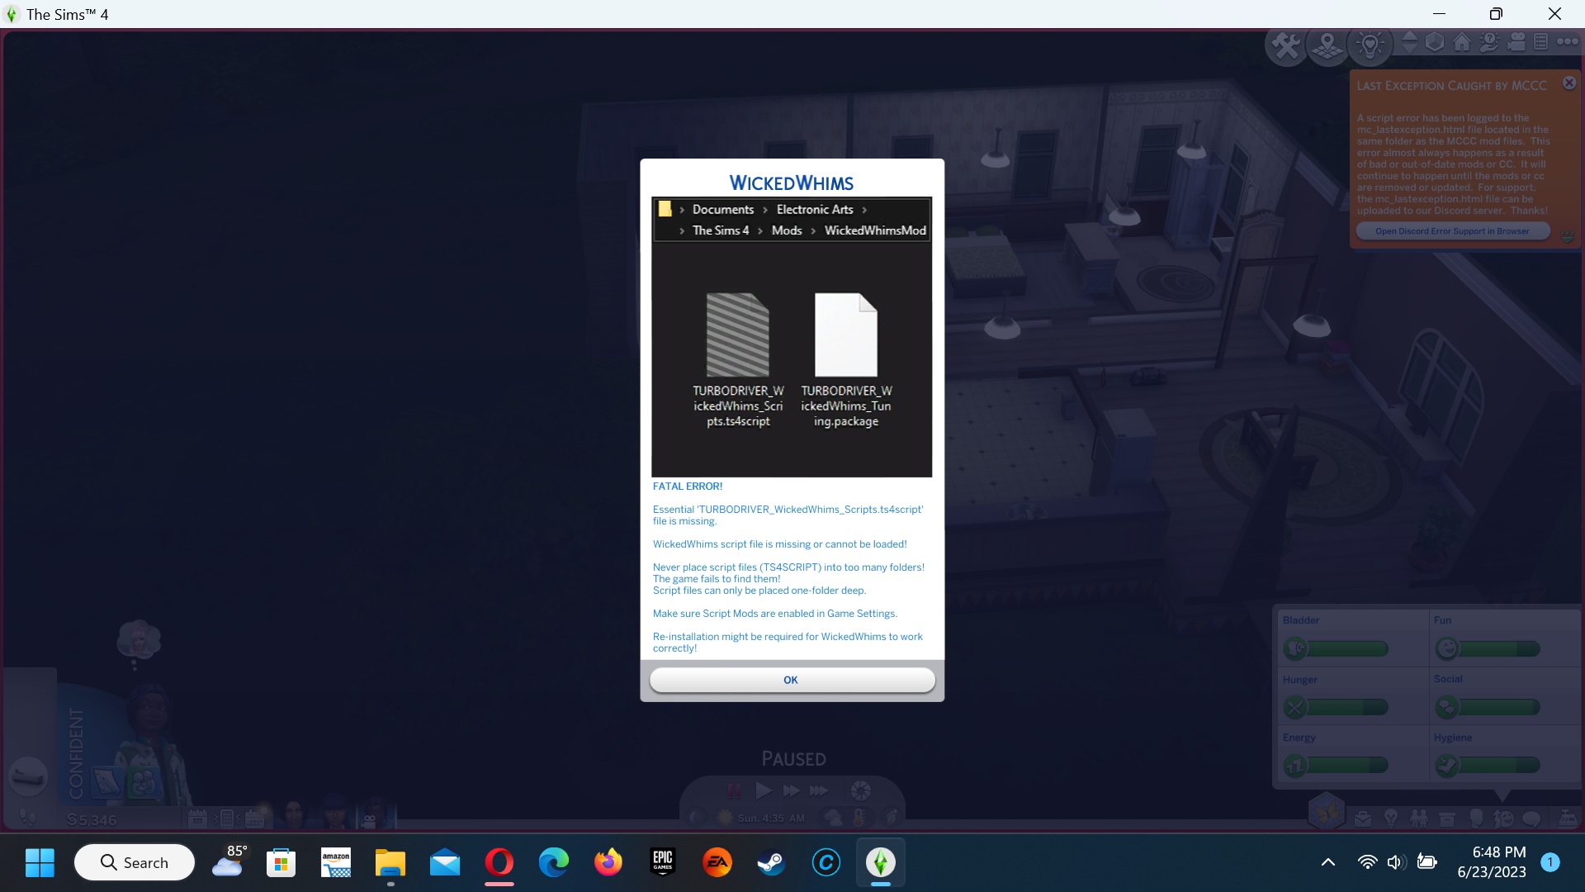Open the Career briefcase panel
Viewport: 1585px width, 892px height.
click(1363, 818)
